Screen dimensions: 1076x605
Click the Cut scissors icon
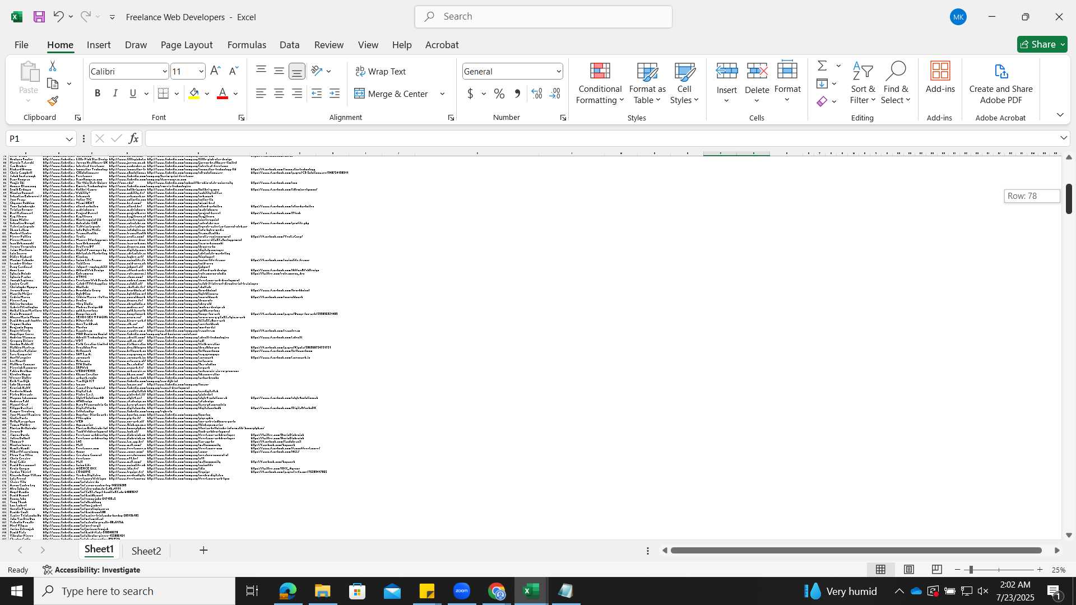coord(53,66)
